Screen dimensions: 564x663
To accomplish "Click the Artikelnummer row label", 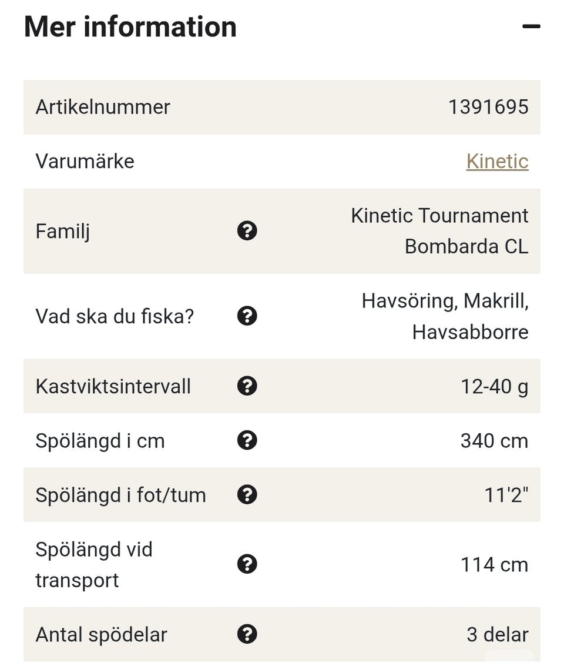I will pyautogui.click(x=103, y=107).
